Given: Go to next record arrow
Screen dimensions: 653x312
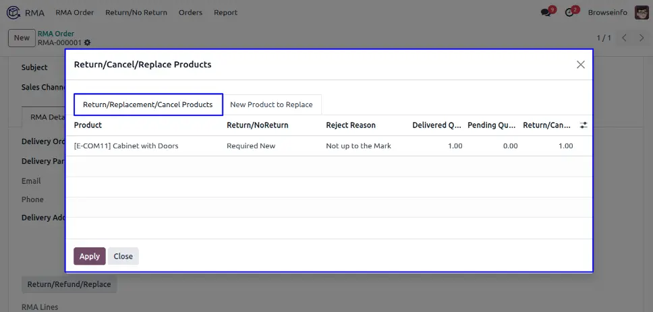Looking at the screenshot, I should coord(640,38).
